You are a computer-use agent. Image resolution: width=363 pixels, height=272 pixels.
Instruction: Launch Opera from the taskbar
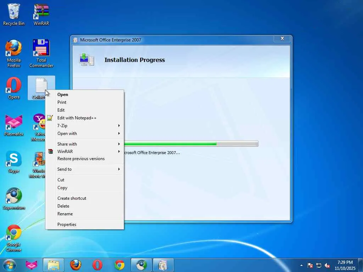pyautogui.click(x=97, y=265)
